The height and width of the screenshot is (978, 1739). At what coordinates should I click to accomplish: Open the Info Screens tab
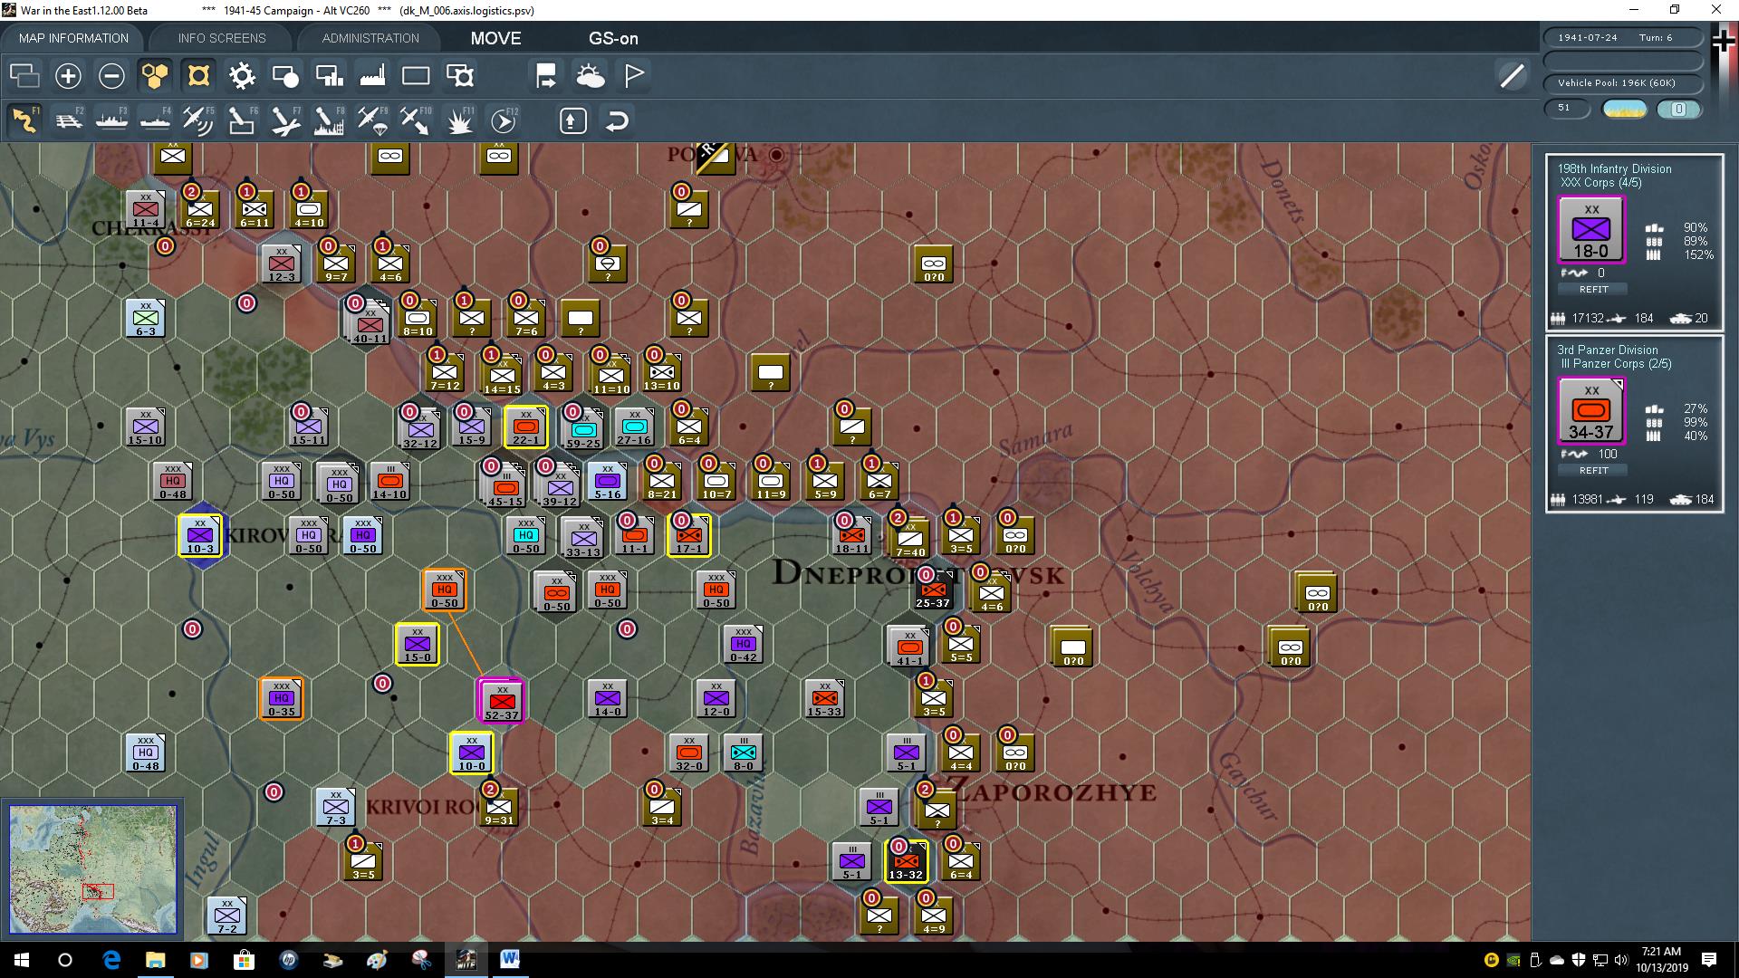click(x=222, y=38)
